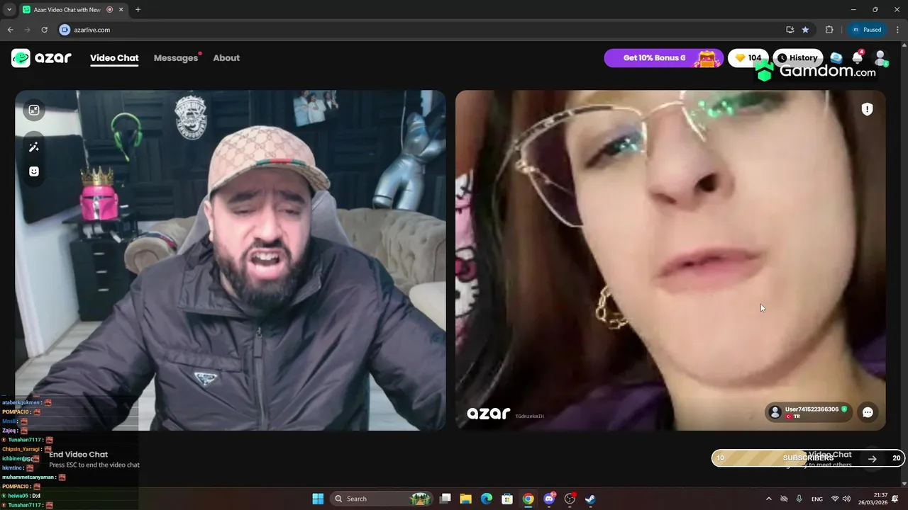The height and width of the screenshot is (510, 908).
Task: Switch to Chrome on the taskbar
Action: point(528,499)
